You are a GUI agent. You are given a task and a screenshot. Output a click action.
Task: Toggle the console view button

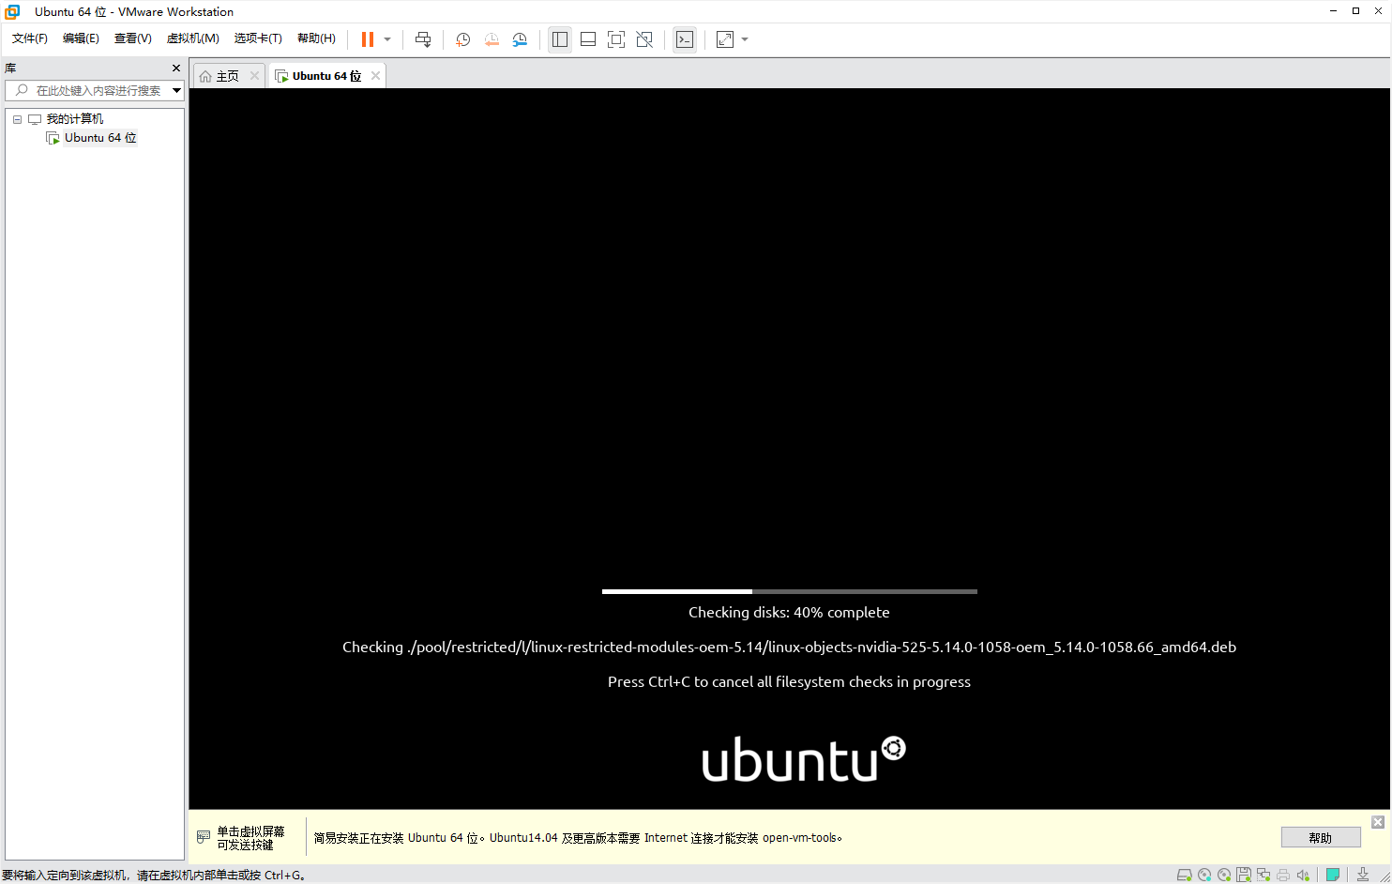click(685, 39)
